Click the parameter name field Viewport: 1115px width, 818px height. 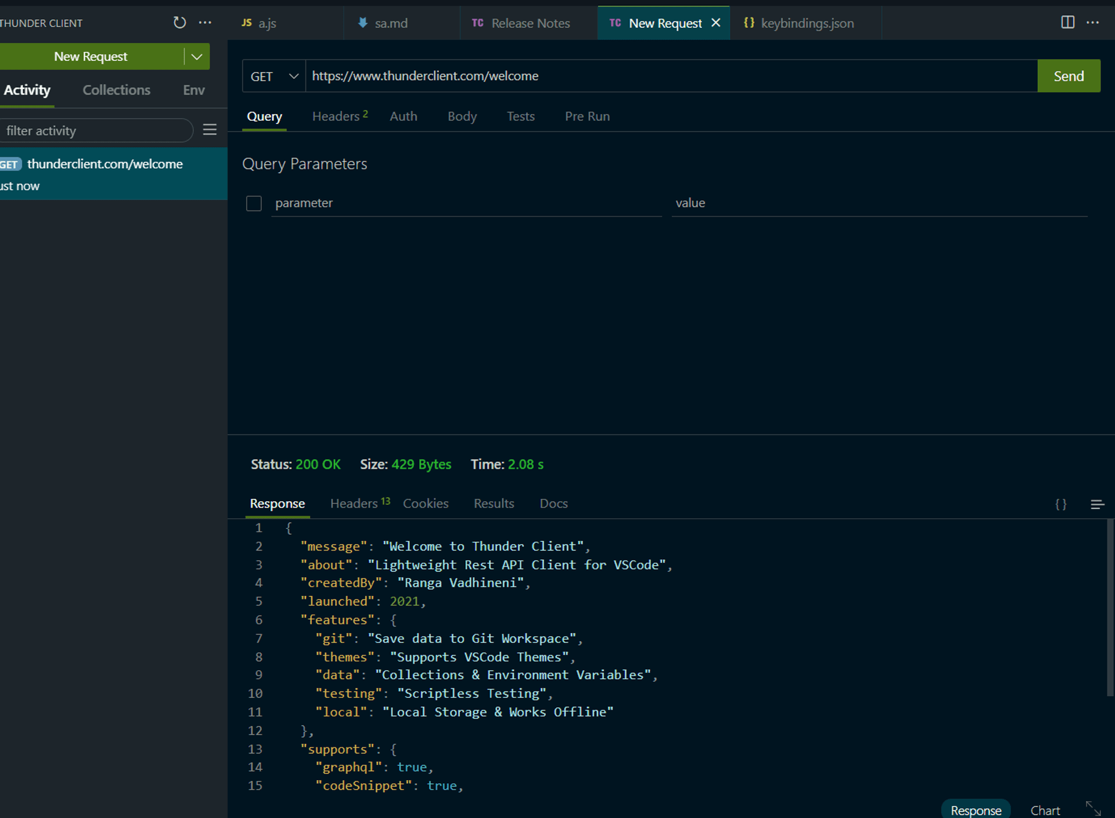pyautogui.click(x=466, y=203)
